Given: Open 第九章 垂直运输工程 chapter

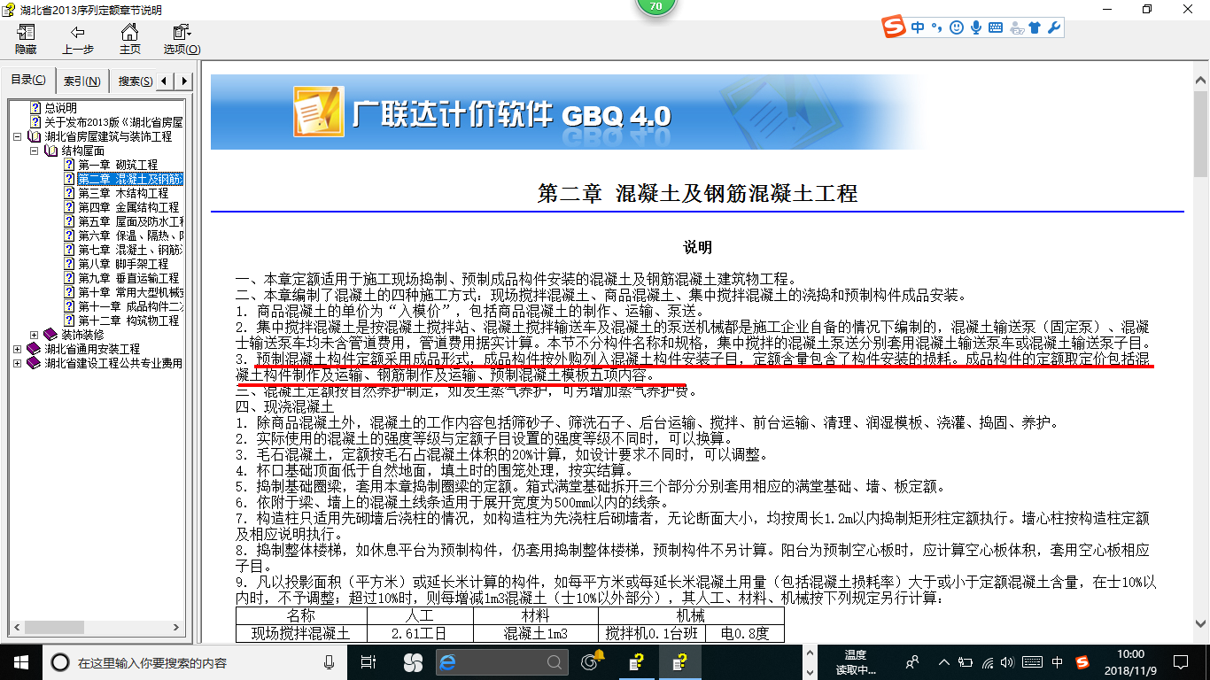Looking at the screenshot, I should (x=128, y=278).
